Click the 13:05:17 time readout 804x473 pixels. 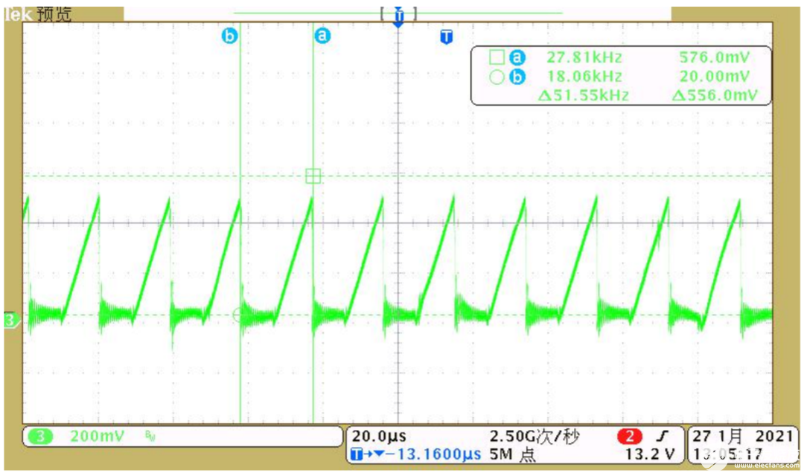click(x=727, y=454)
